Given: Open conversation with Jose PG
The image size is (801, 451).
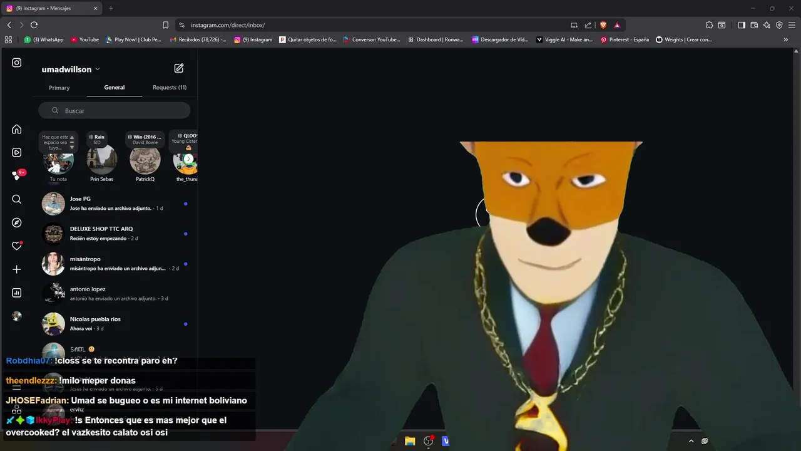Looking at the screenshot, I should click(x=116, y=204).
